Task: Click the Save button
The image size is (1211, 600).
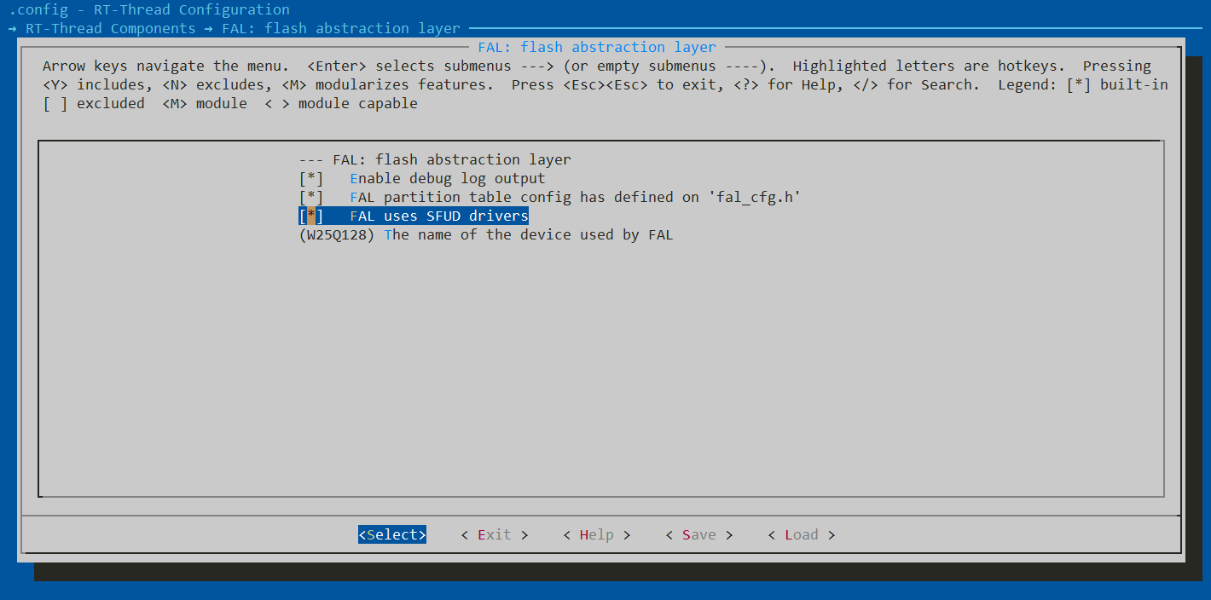Action: pos(699,534)
